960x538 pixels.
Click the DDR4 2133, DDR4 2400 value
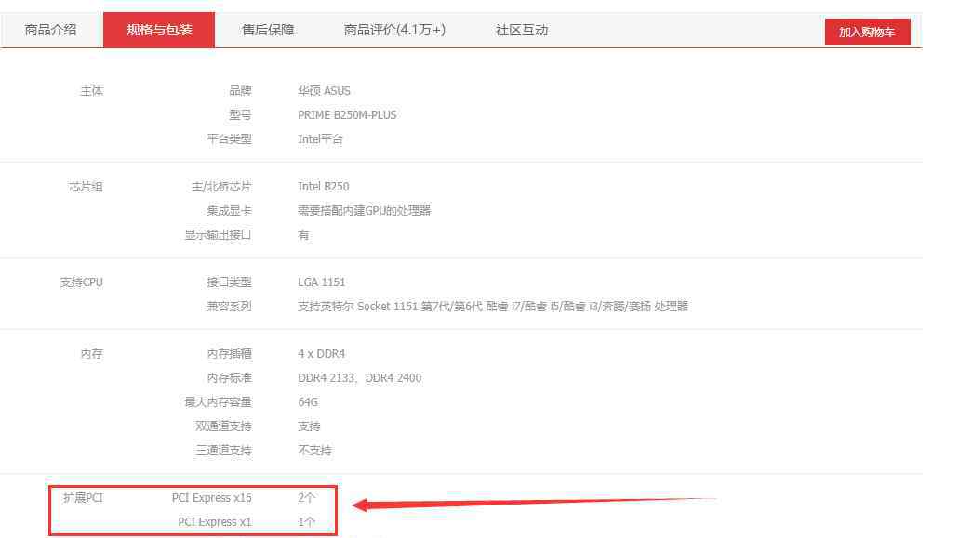(x=359, y=378)
